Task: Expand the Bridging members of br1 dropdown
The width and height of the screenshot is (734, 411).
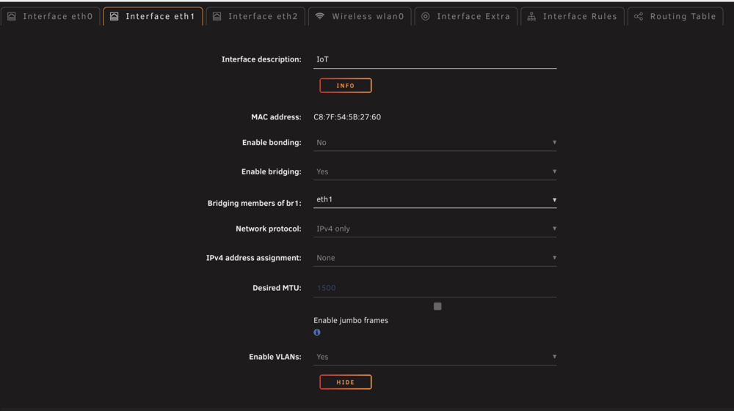Action: click(435, 199)
